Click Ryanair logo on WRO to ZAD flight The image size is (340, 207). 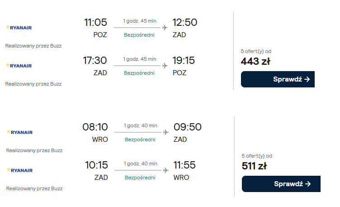pos(19,132)
